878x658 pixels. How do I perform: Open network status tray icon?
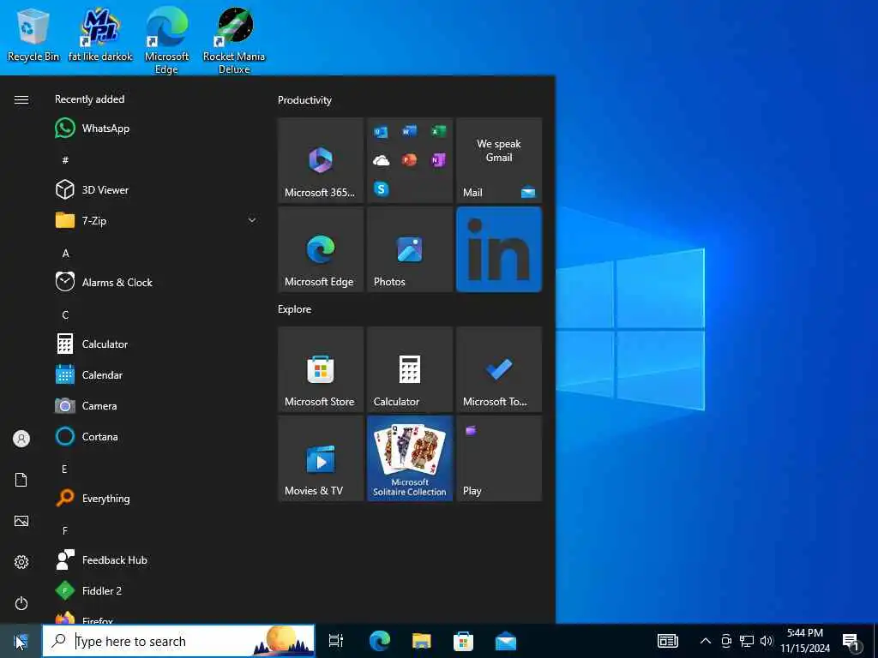coord(747,641)
